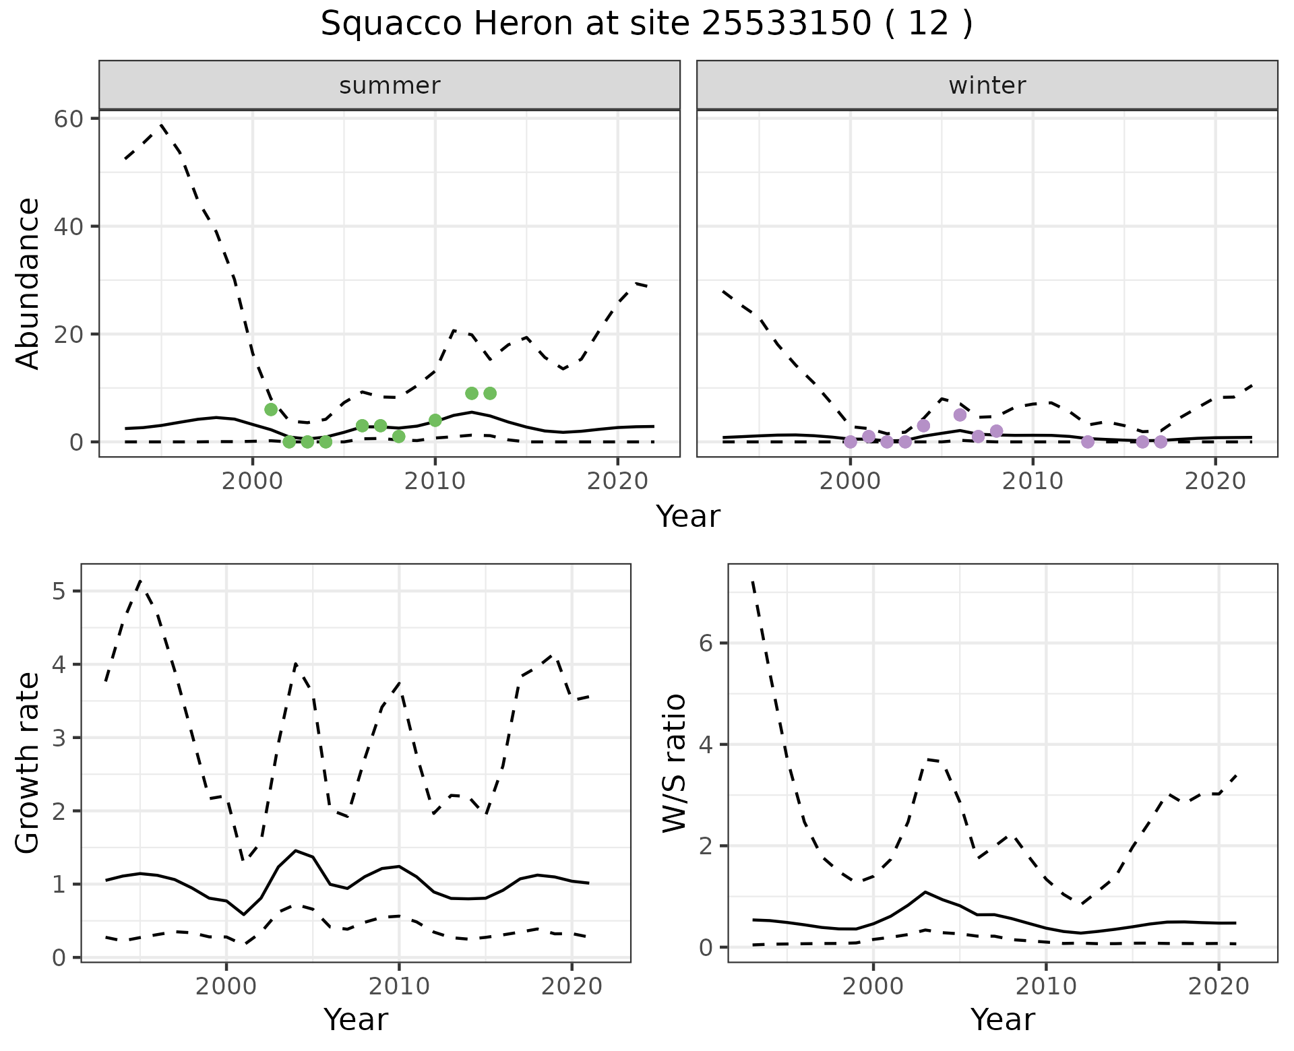Click the purple winter point at 2000
Screen dimensions: 1294x1051
851,442
